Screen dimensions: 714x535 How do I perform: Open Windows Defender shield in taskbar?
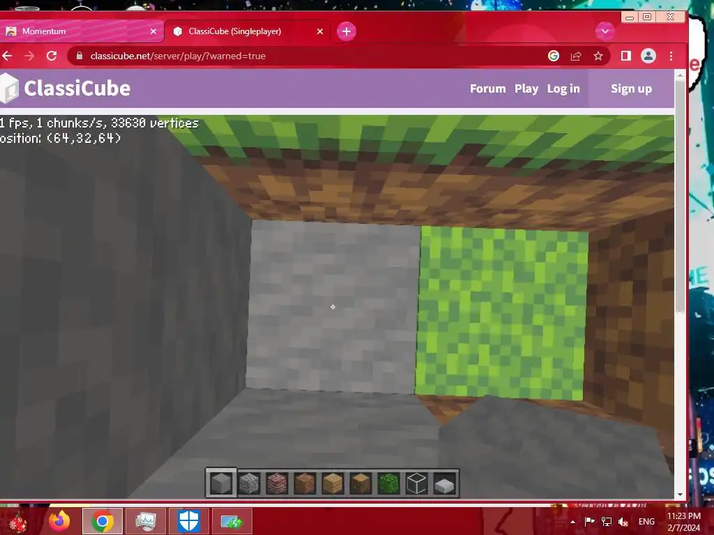[x=189, y=521]
